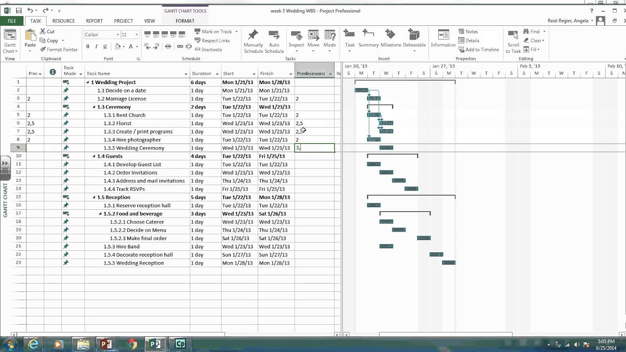Save the project from the quick access toolbar
This screenshot has height=352, width=626.
tap(19, 10)
